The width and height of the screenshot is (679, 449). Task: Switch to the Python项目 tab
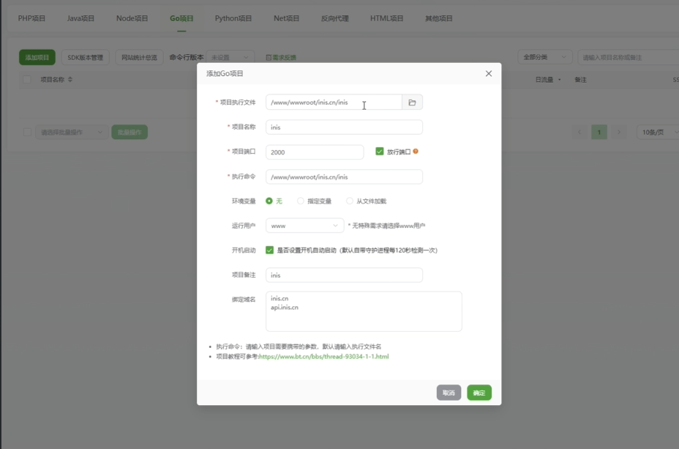click(x=233, y=18)
